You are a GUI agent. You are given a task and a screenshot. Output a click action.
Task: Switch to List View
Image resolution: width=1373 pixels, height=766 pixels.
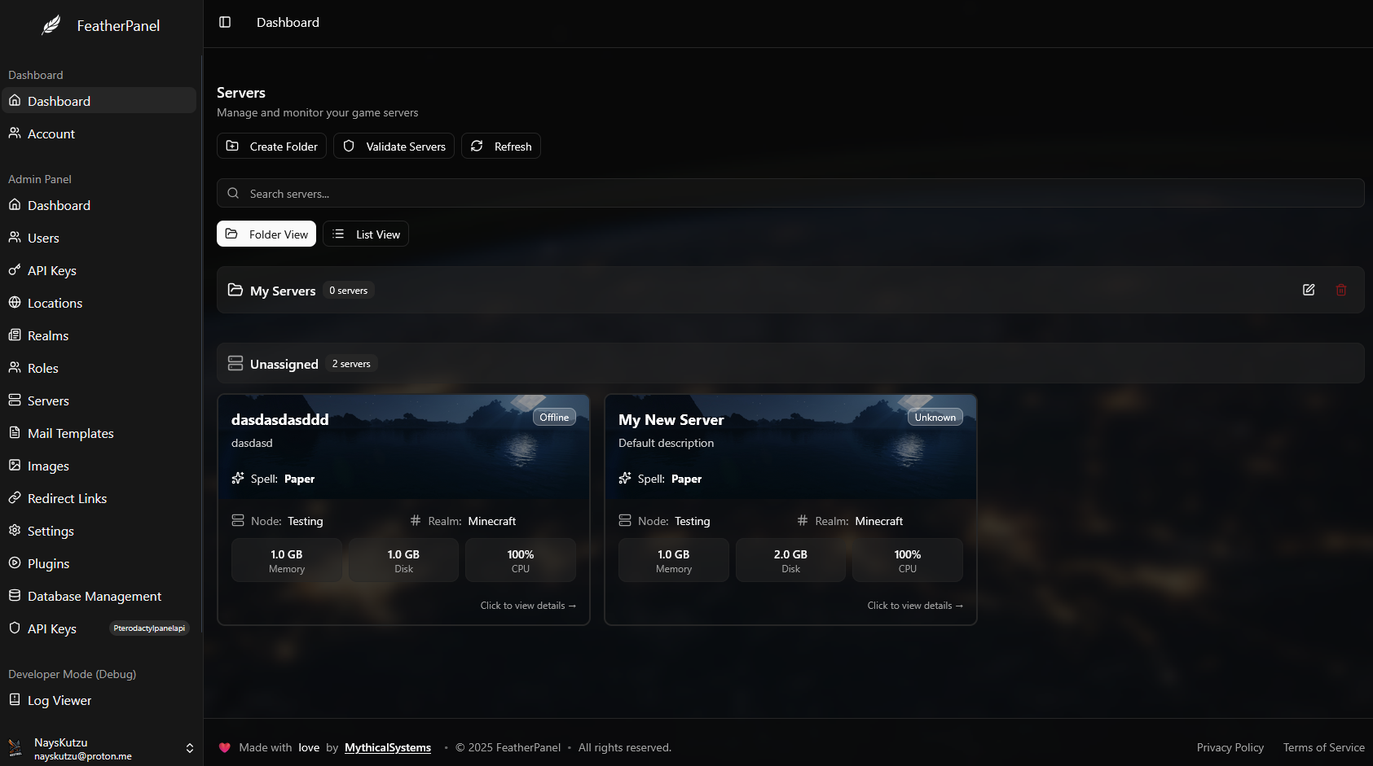[366, 234]
